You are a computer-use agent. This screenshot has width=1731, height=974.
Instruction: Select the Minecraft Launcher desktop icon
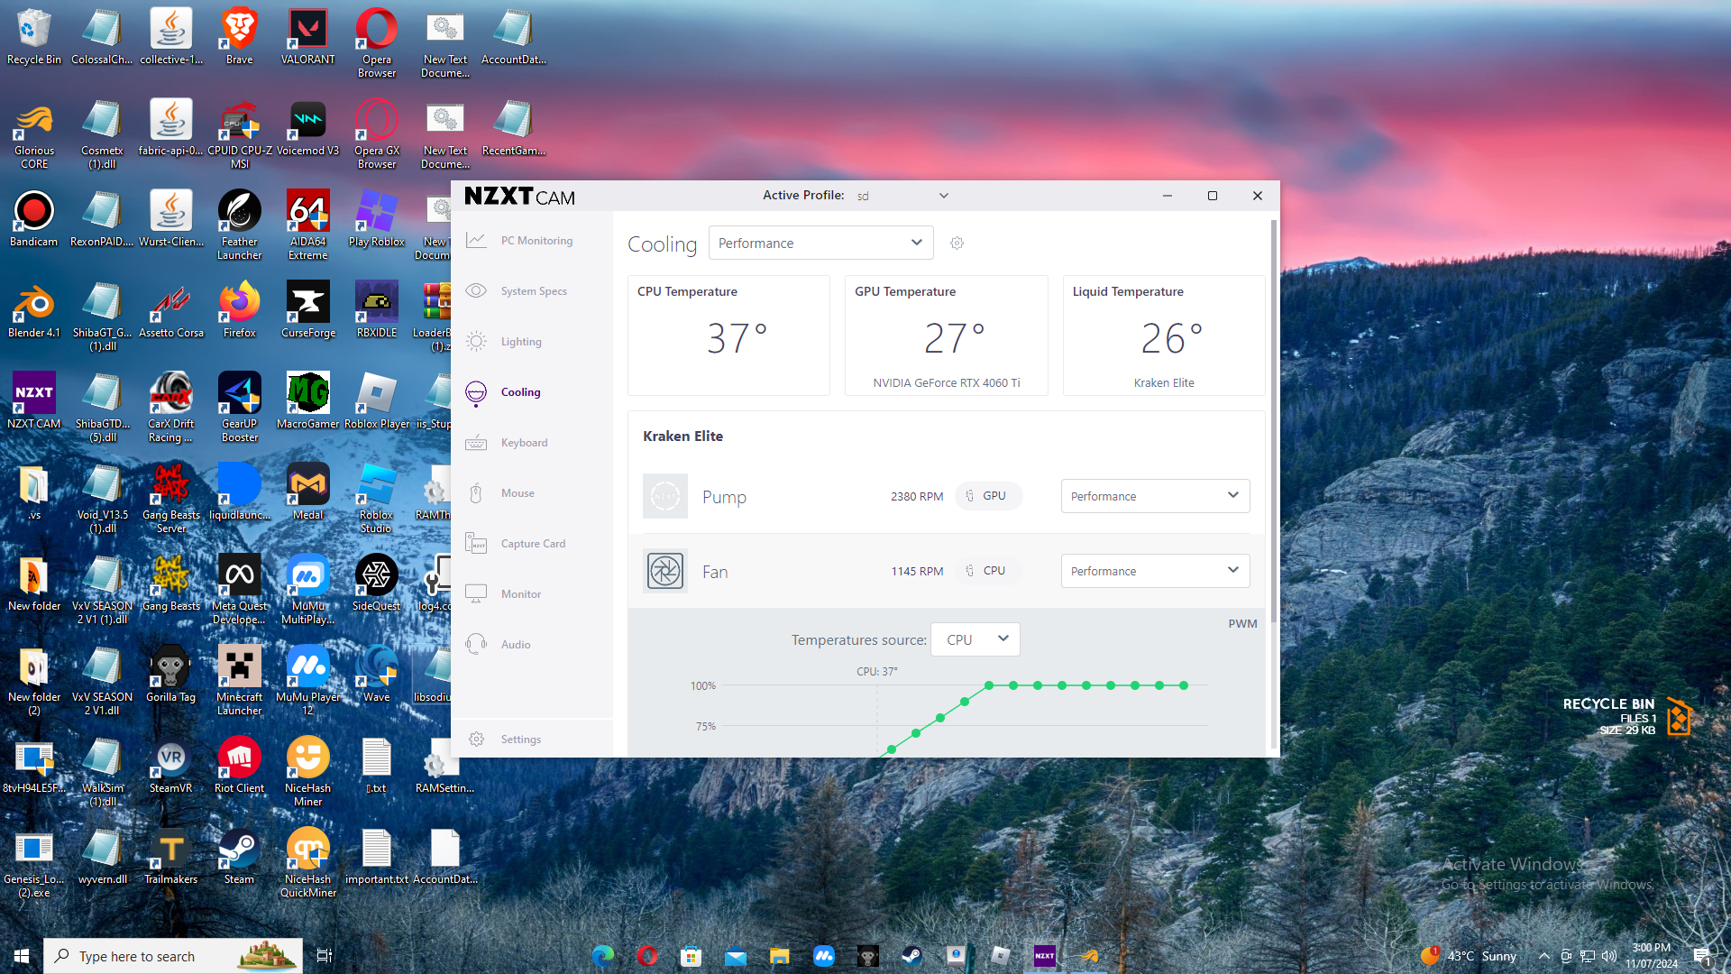240,681
